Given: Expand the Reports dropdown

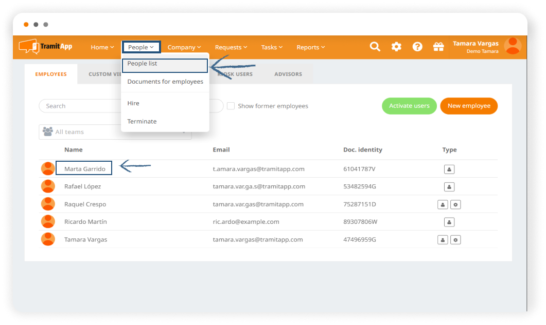Looking at the screenshot, I should 310,47.
